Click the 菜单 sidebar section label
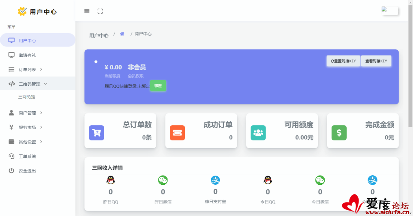This screenshot has height=216, width=413. (x=12, y=27)
